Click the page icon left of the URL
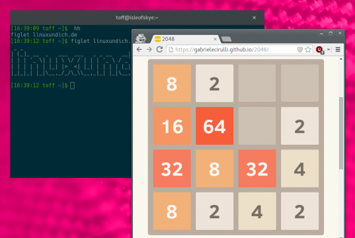 pos(171,50)
